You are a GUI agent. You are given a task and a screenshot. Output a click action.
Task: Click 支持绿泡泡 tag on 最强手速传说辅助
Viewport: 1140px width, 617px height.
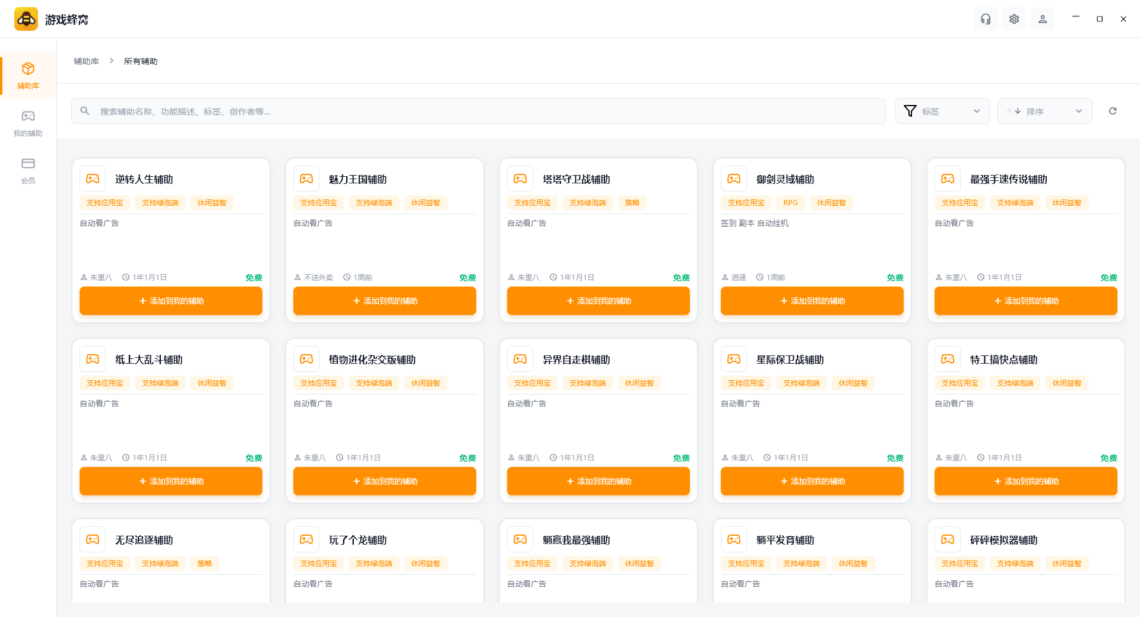click(1015, 203)
